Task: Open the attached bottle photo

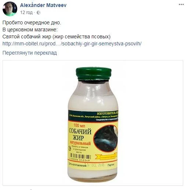Action: click(93, 123)
